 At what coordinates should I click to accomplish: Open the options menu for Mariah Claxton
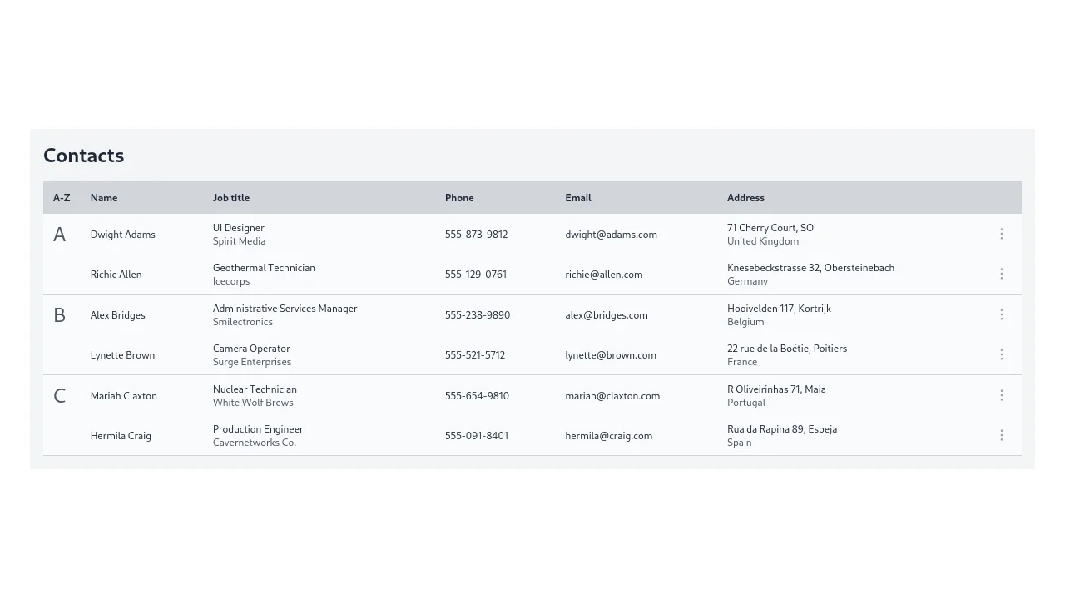tap(1002, 396)
